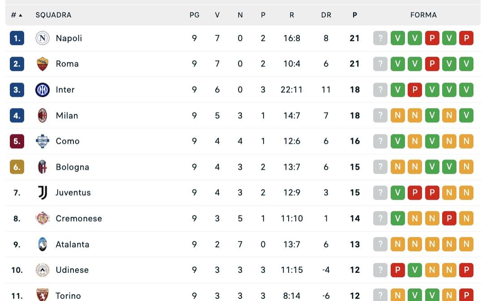This screenshot has height=301, width=486.
Task: Sort the table by the DR column
Action: [x=326, y=15]
